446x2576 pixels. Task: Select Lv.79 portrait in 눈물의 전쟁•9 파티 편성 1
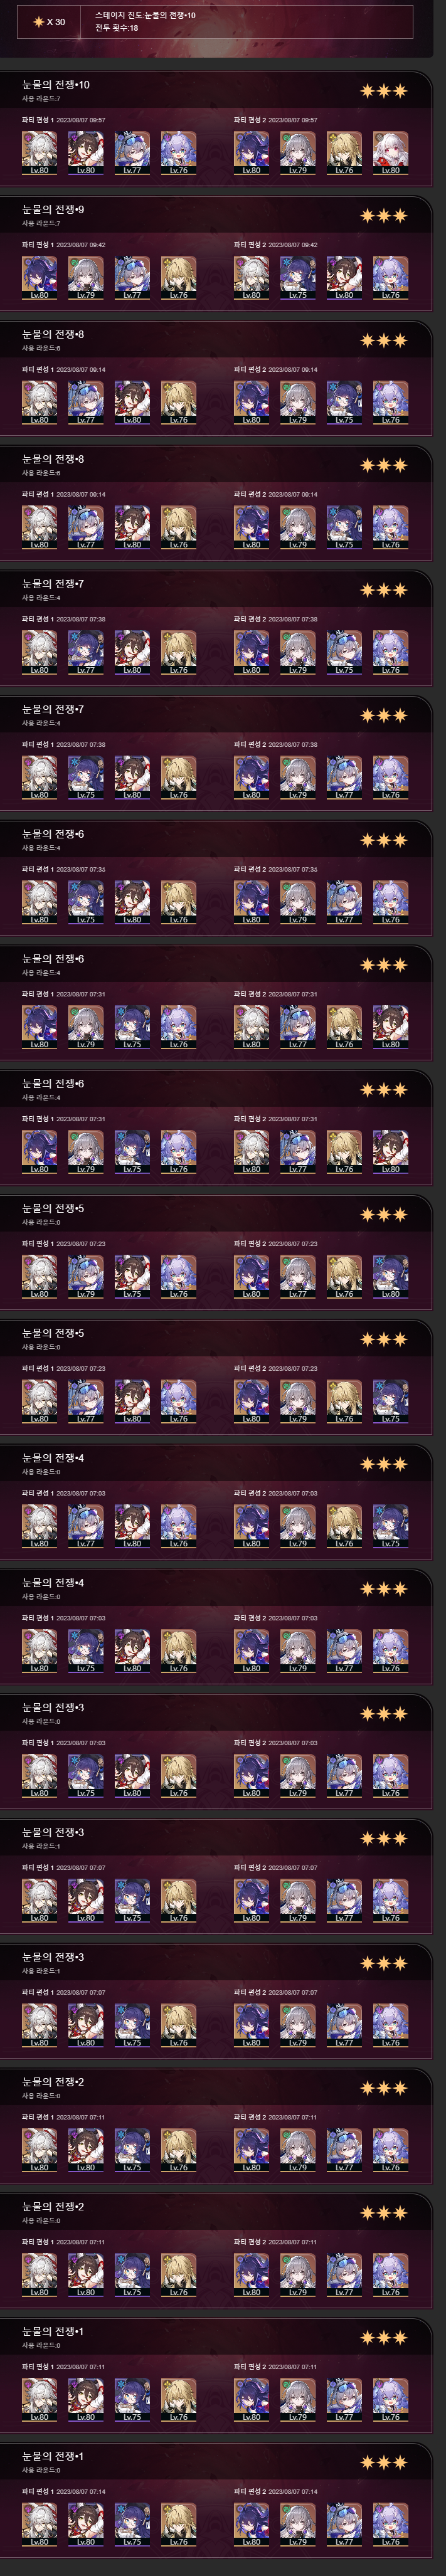coord(86,278)
